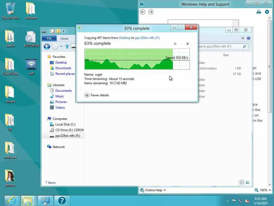
Task: Follow the Desktop source link in copy dialog
Action: (125, 38)
